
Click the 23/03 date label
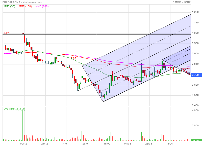click(148, 143)
